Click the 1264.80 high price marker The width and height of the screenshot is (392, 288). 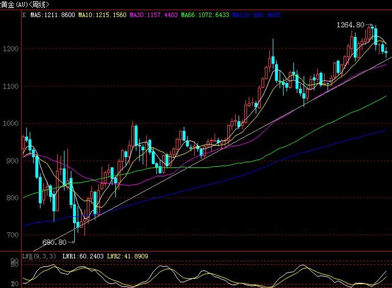(x=350, y=25)
